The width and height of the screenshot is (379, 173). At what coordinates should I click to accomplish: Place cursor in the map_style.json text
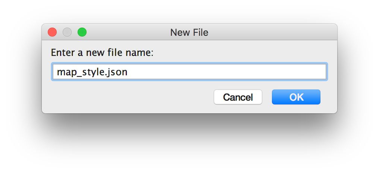[x=92, y=72]
